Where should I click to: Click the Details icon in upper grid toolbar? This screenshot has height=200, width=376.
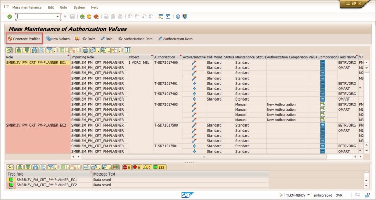(x=9, y=50)
